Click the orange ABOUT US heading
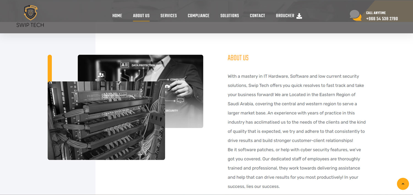The width and height of the screenshot is (413, 195). tap(238, 58)
